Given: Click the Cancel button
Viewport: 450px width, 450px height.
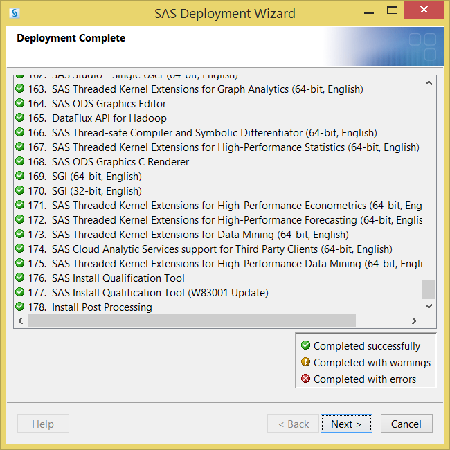Looking at the screenshot, I should click(406, 423).
